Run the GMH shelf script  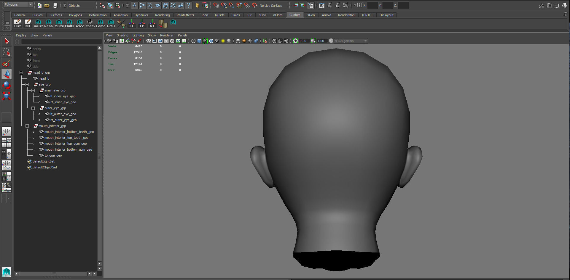(x=111, y=23)
